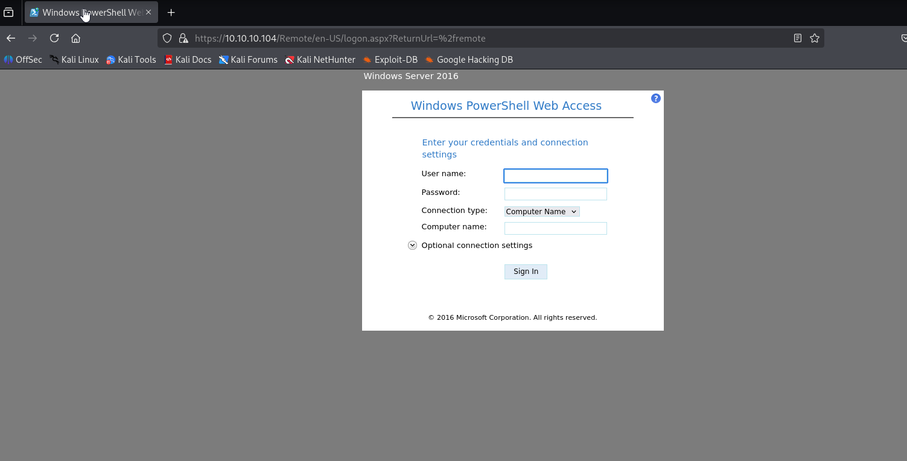The image size is (907, 461).
Task: Click the Sign In button
Action: pos(526,272)
